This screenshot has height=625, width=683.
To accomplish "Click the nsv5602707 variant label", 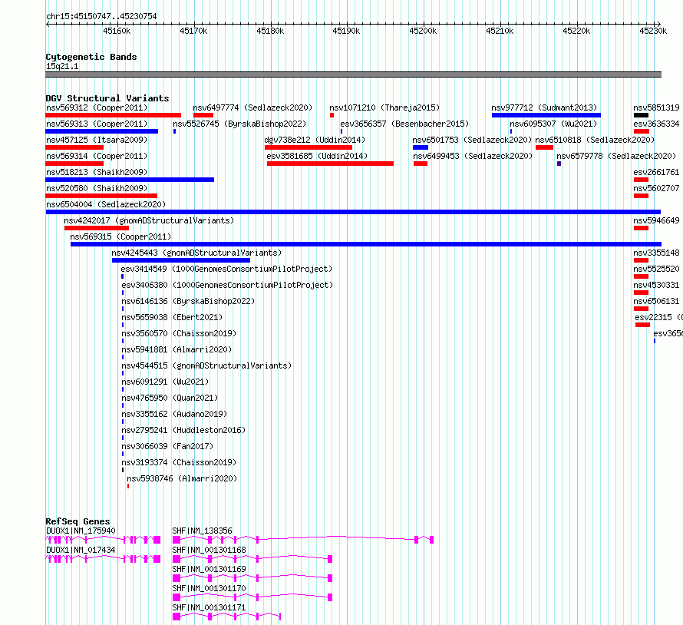I will pyautogui.click(x=656, y=188).
